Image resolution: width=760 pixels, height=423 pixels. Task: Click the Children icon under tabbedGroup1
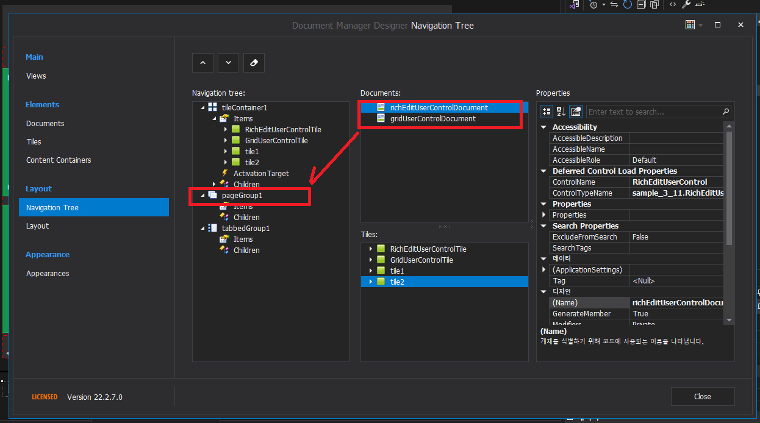[224, 250]
